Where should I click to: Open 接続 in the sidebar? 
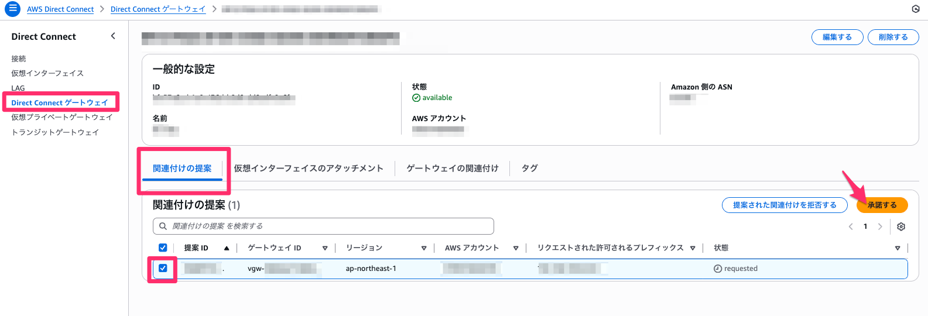pos(19,59)
